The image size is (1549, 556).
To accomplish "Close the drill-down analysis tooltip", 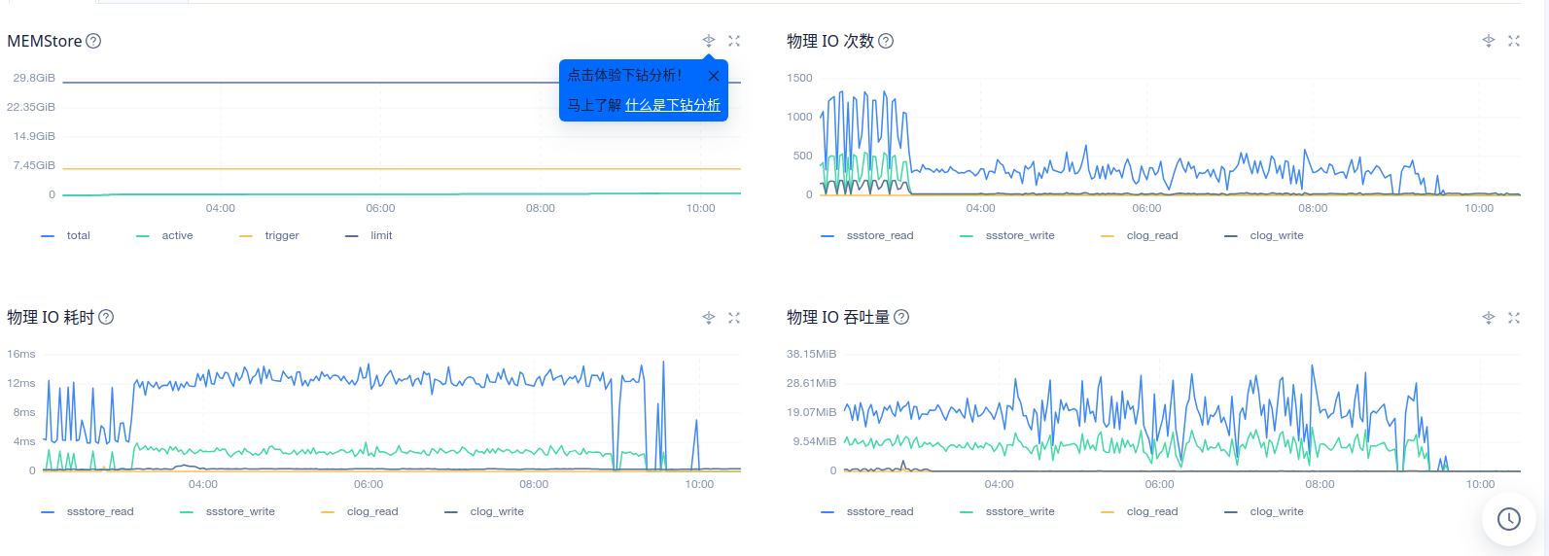I will (714, 76).
